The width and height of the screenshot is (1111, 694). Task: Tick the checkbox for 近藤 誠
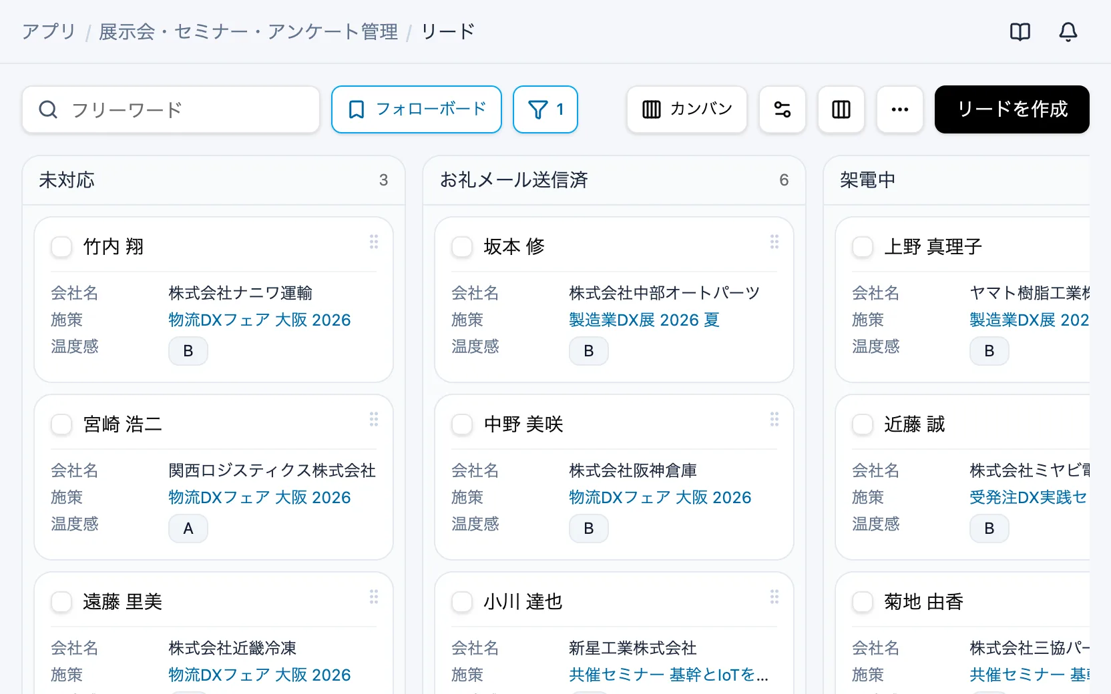[863, 424]
